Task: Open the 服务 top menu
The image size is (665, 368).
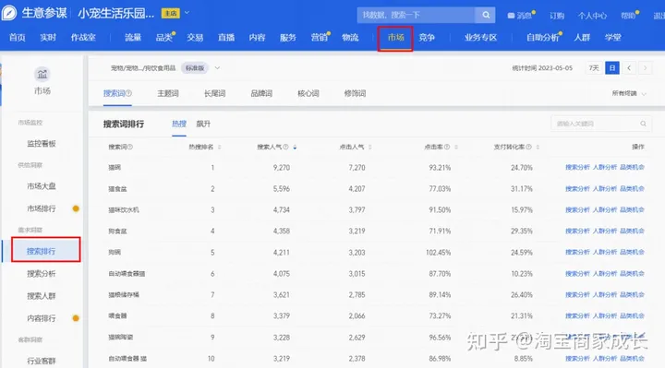Action: tap(287, 37)
